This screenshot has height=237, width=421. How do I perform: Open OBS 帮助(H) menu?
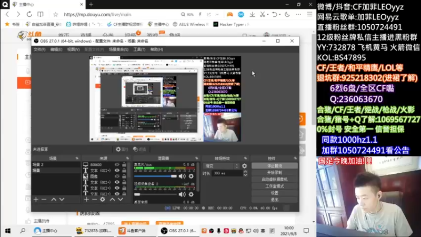[156, 50]
